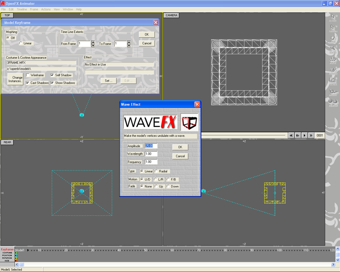Image resolution: width=340 pixels, height=272 pixels.
Task: Pick the move tool in the right toolbar
Action: click(333, 59)
